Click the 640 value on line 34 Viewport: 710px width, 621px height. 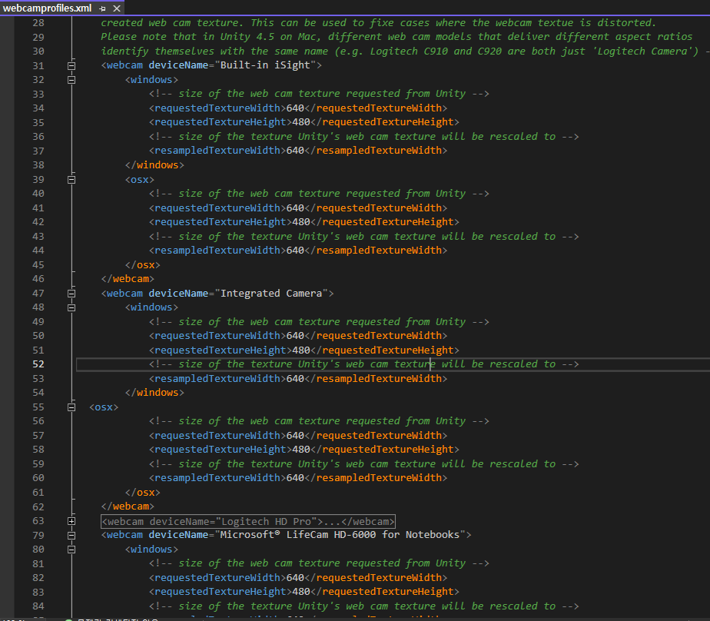pyautogui.click(x=295, y=108)
